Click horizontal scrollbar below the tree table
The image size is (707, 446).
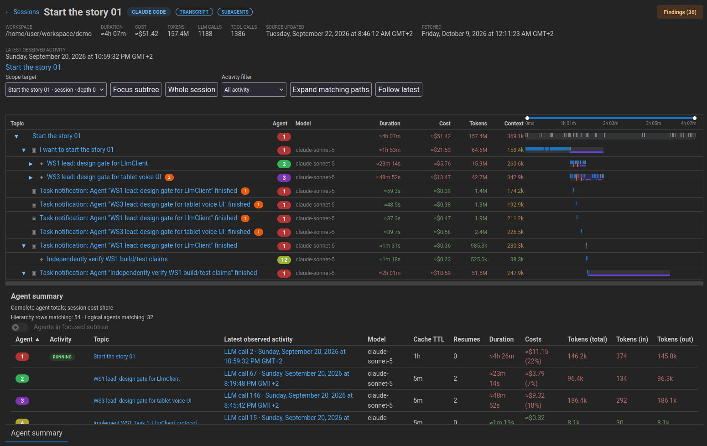point(354,283)
